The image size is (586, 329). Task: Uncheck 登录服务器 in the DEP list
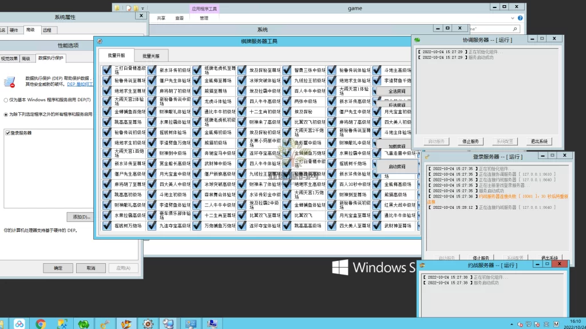tap(7, 133)
